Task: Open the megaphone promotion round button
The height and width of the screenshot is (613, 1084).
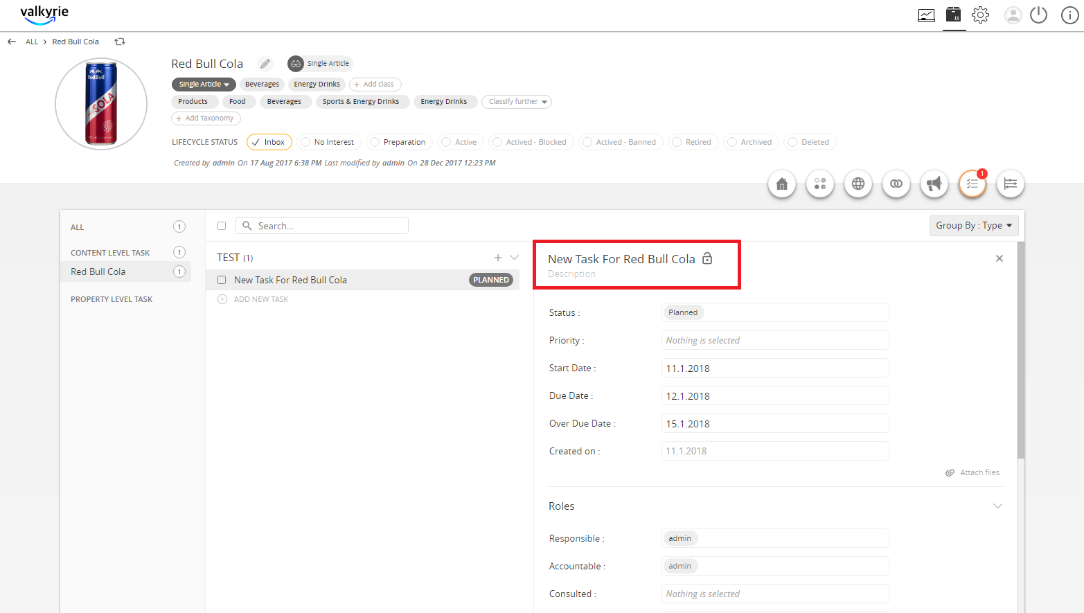Action: tap(934, 184)
